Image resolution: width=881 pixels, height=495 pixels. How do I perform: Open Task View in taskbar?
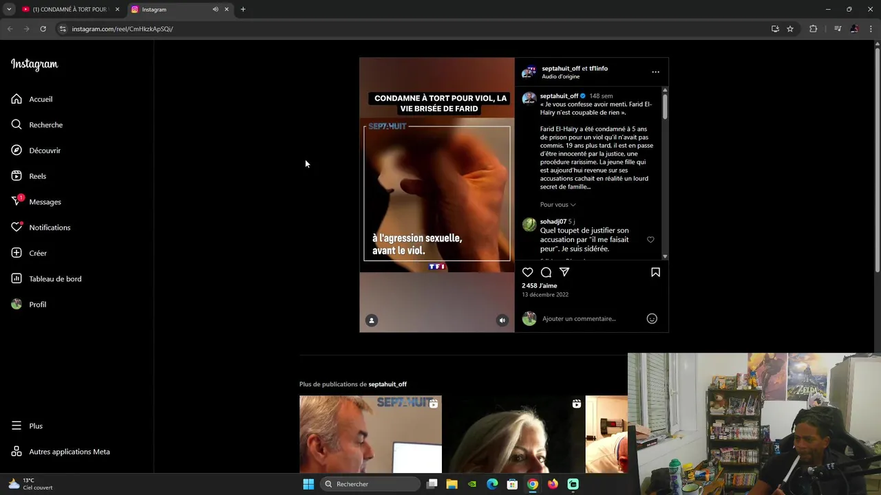tap(432, 484)
